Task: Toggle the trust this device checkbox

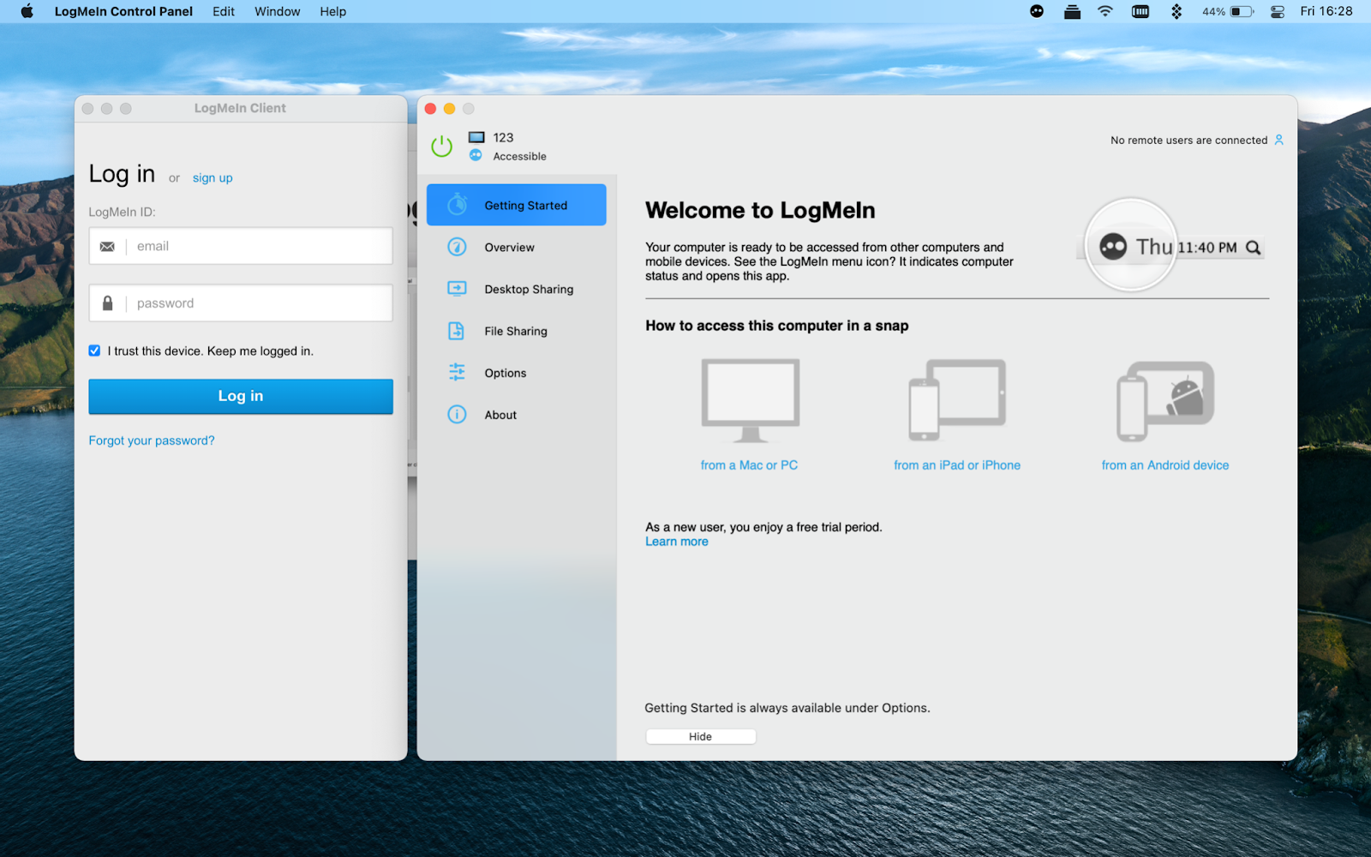Action: [94, 351]
